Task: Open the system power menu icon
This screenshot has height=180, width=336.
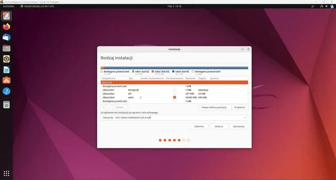Action: 332,6
